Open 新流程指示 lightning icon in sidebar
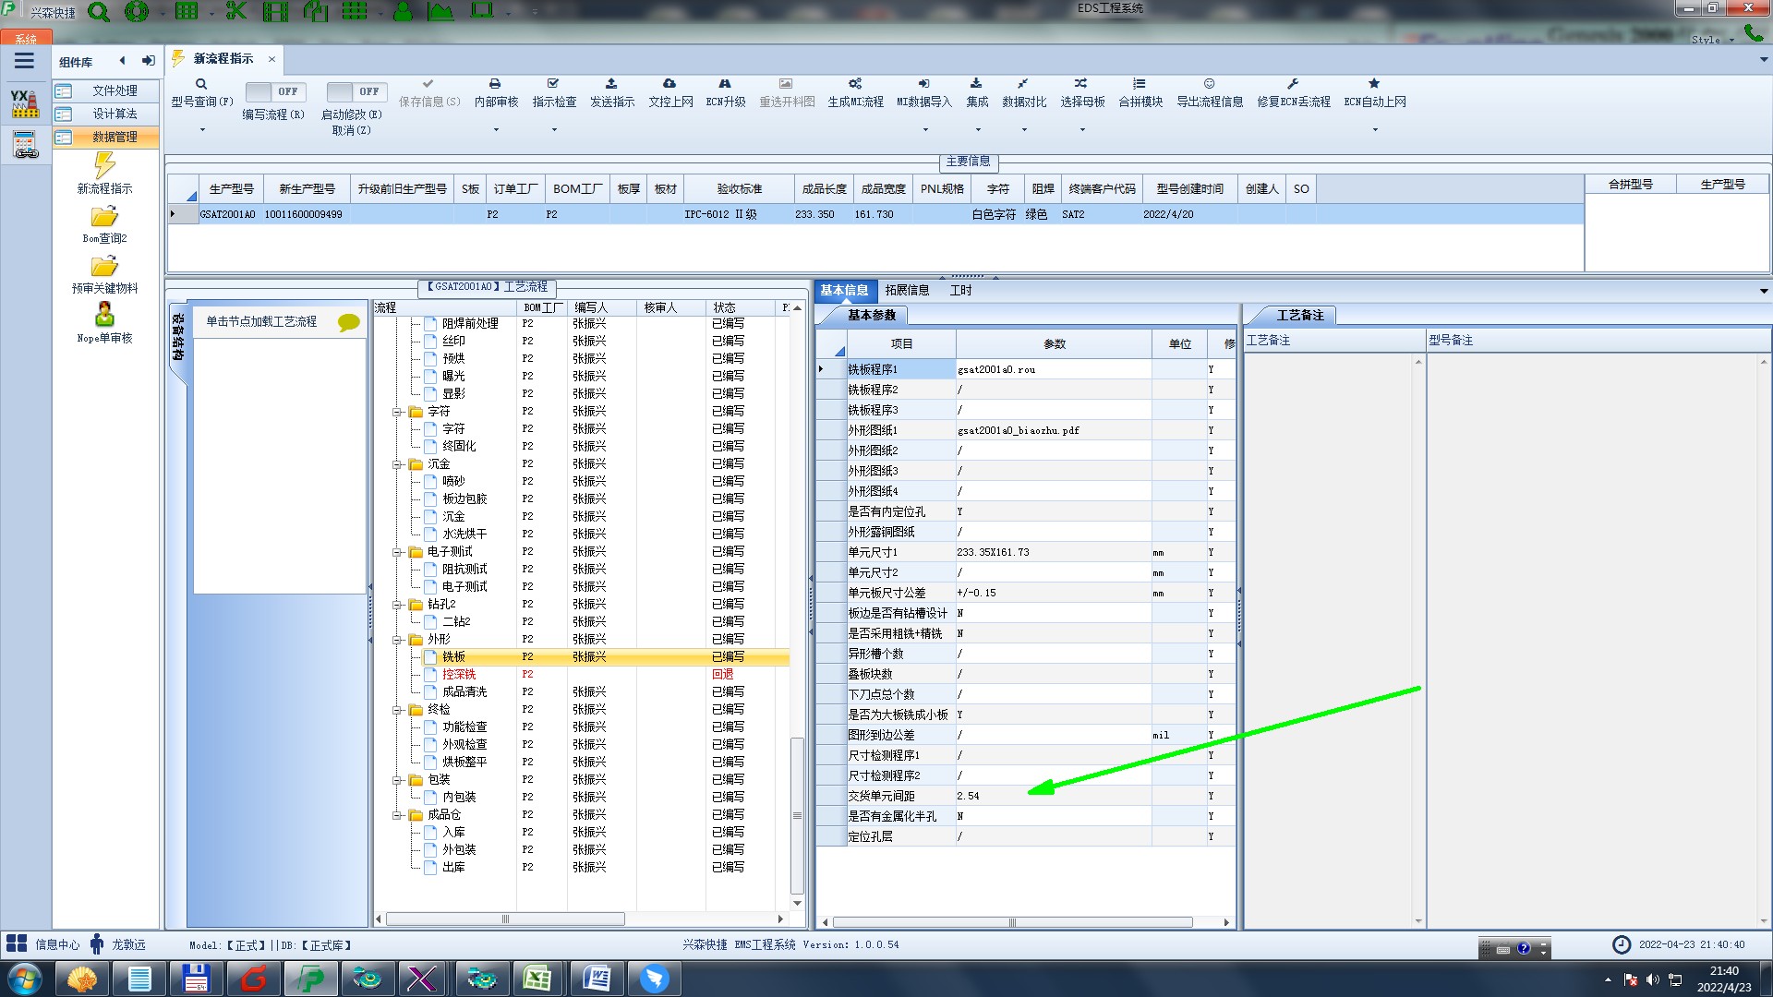Viewport: 1773px width, 997px height. 104,166
